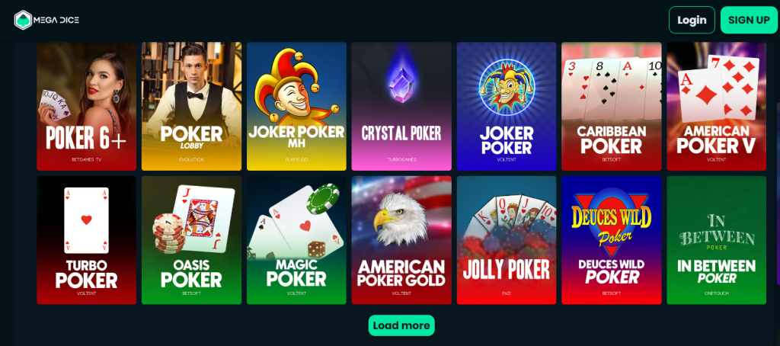Viewport: 780px width, 346px height.
Task: Open the Login button
Action: pos(692,20)
